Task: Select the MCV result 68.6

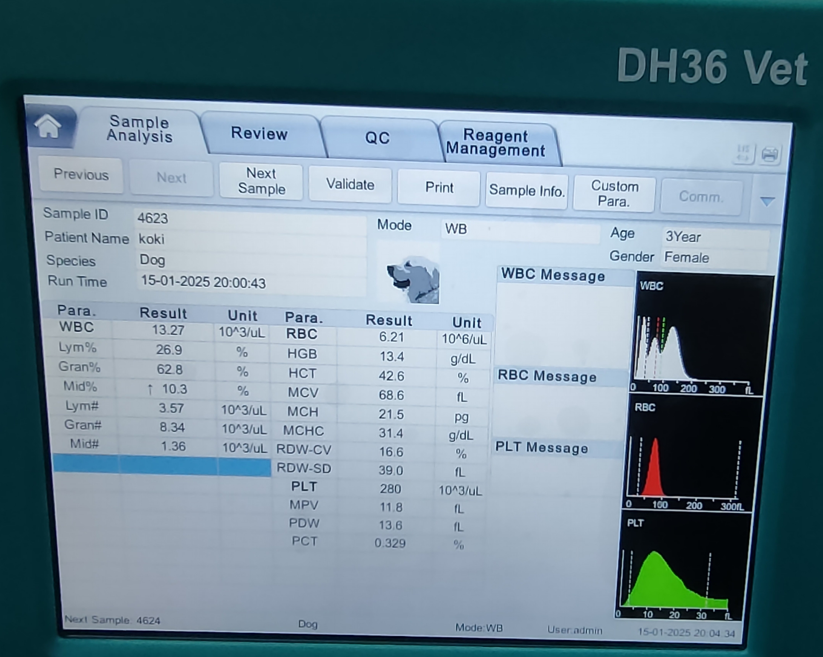Action: coord(391,395)
